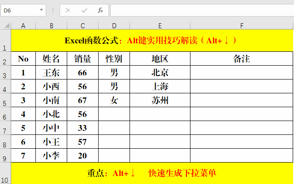The height and width of the screenshot is (184, 294).
Task: Select the cell with name '小李'
Action: 52,155
